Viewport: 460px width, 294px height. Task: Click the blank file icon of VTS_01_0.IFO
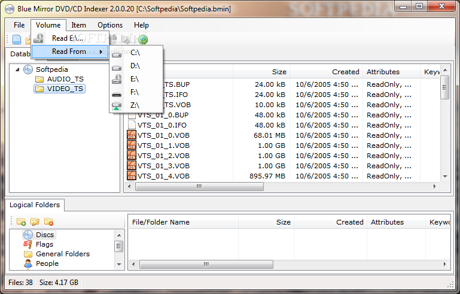[x=132, y=125]
